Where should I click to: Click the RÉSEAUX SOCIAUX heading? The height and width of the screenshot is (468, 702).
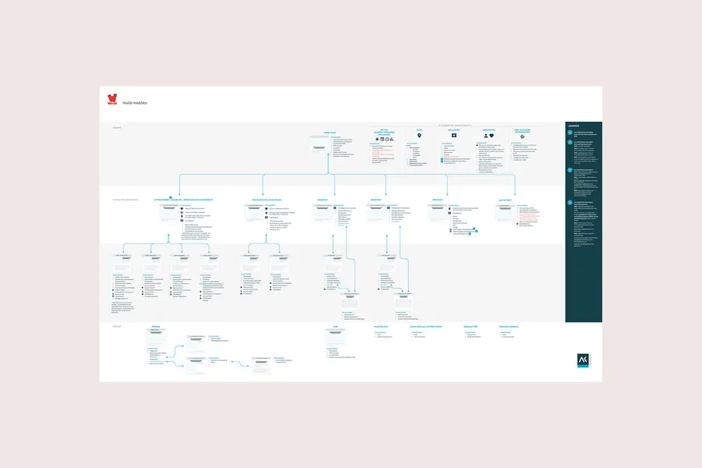point(509,327)
